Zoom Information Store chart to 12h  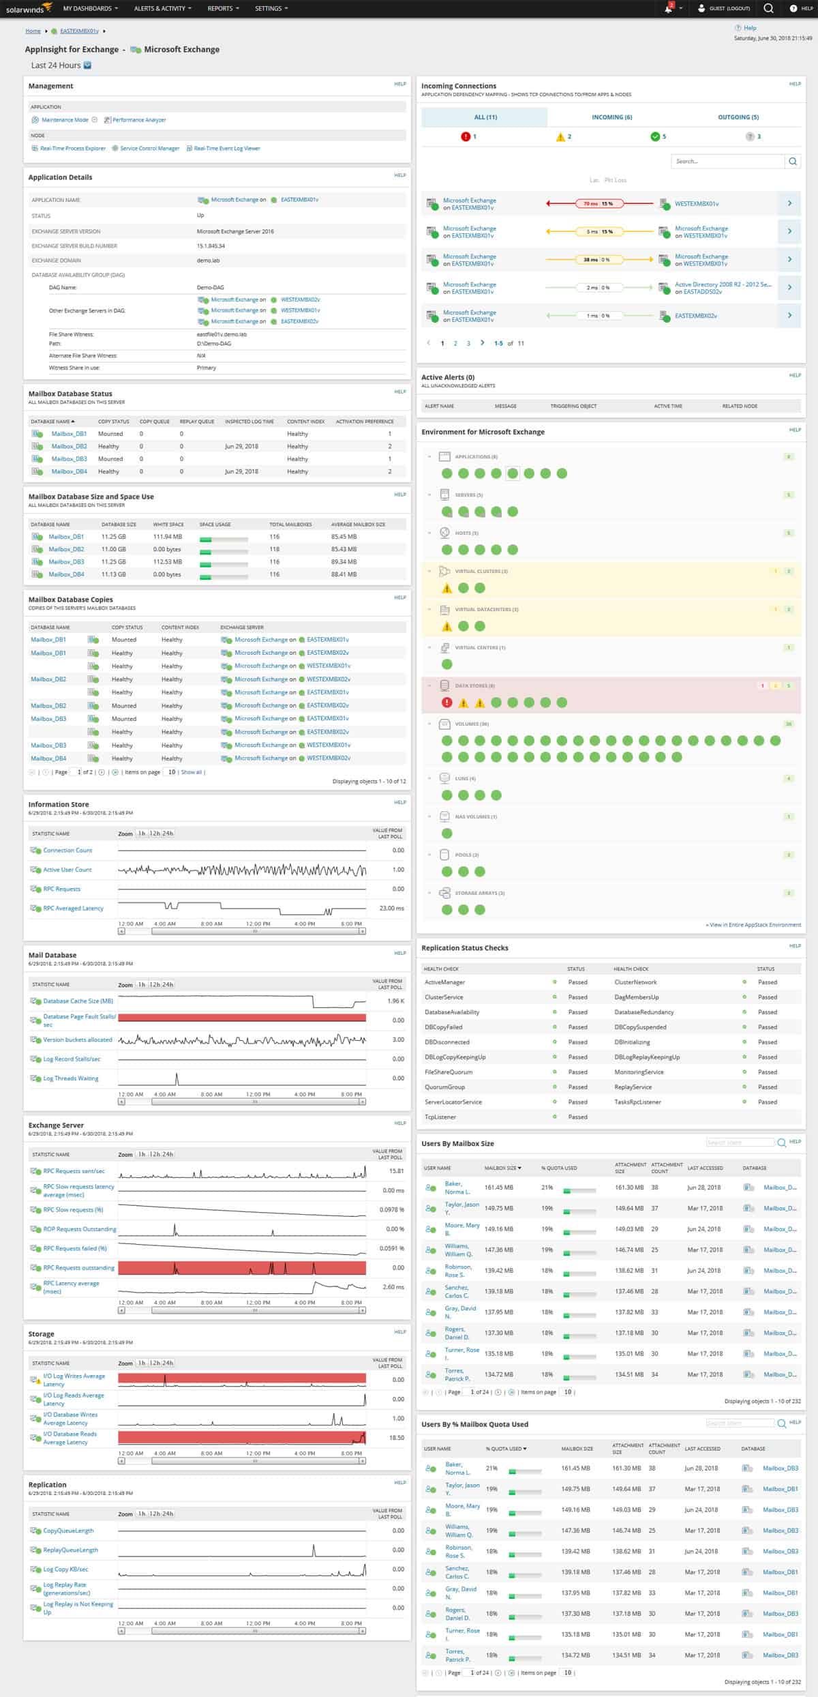click(x=155, y=833)
